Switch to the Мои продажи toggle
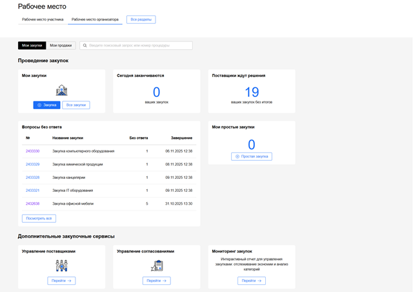 [x=61, y=46]
